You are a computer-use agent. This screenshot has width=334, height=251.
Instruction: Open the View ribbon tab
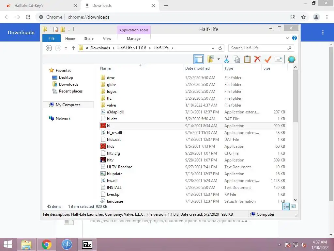pos(107,39)
